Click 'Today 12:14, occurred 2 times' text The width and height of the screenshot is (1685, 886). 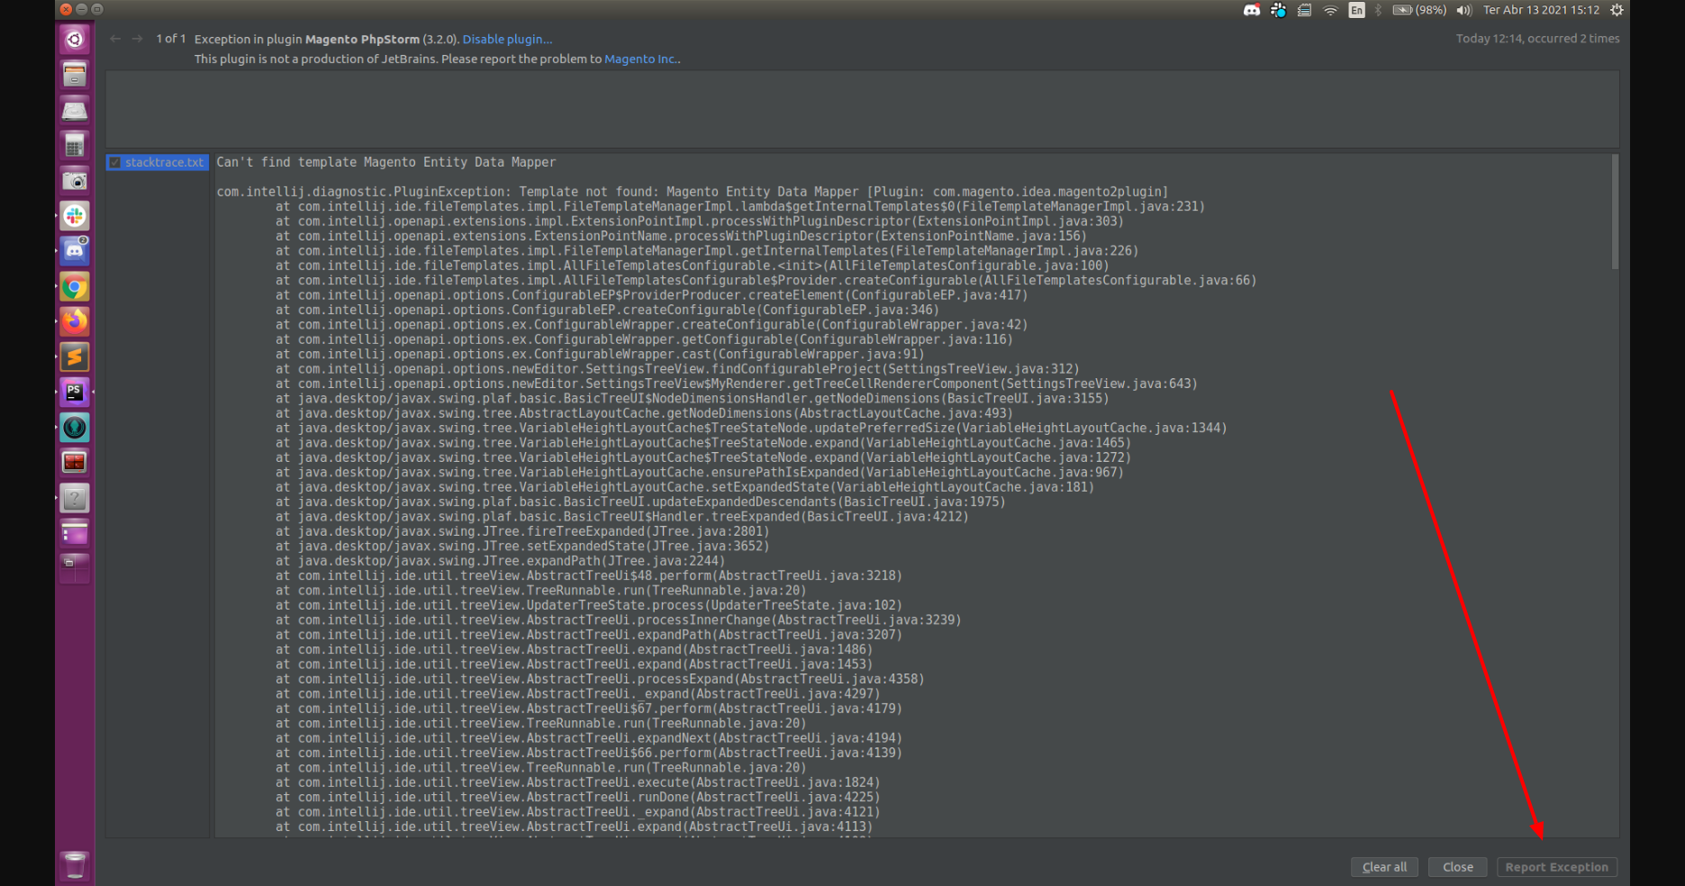pyautogui.click(x=1537, y=39)
